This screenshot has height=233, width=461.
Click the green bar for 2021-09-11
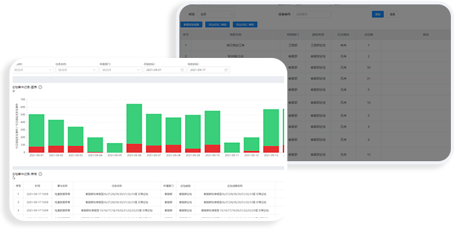[x=232, y=148]
